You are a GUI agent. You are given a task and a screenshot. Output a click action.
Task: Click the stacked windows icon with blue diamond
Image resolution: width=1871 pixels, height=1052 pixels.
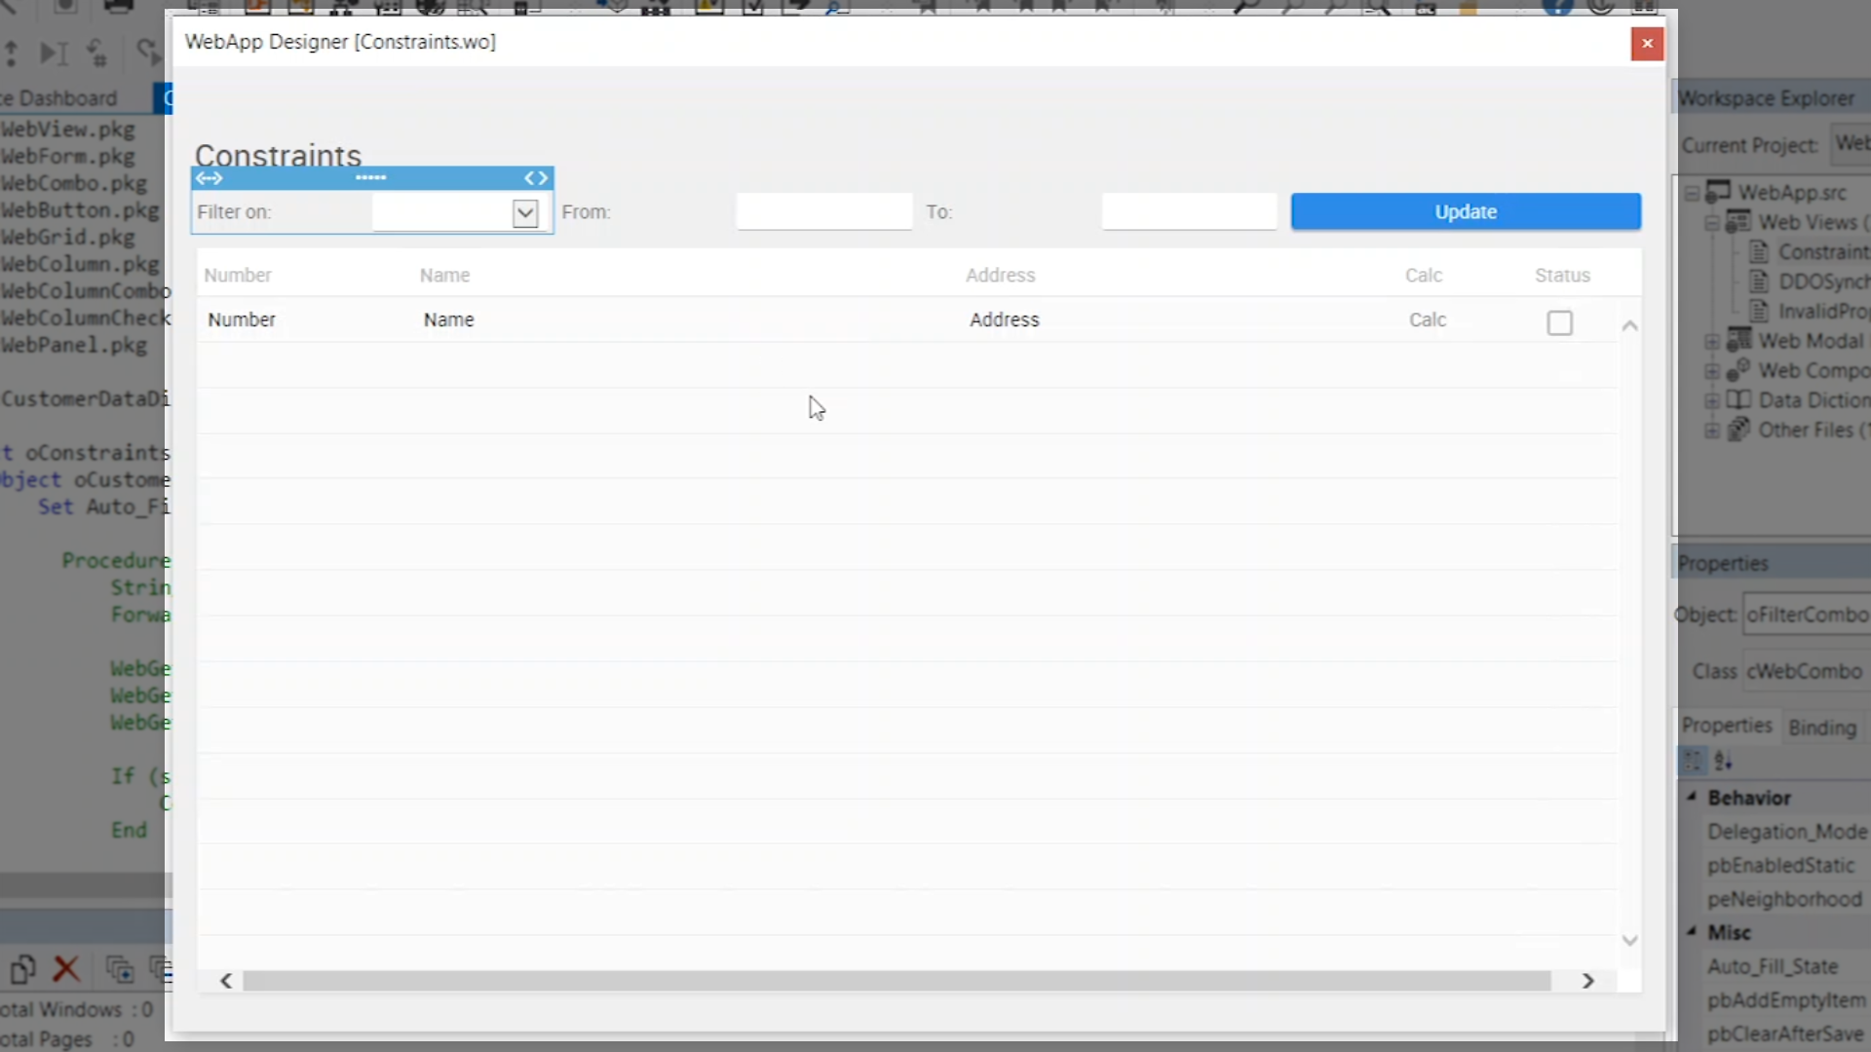119,969
